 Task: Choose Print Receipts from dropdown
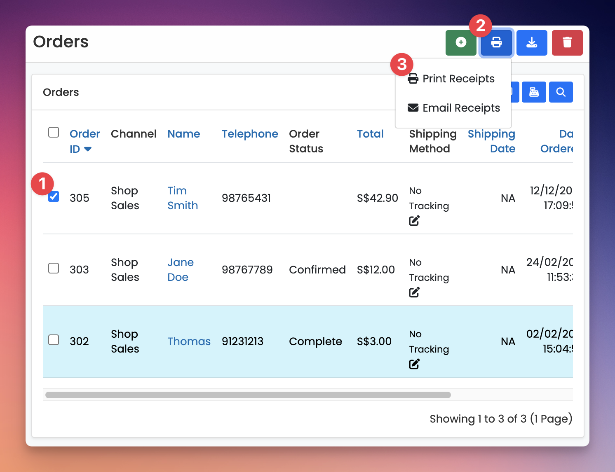(x=453, y=79)
